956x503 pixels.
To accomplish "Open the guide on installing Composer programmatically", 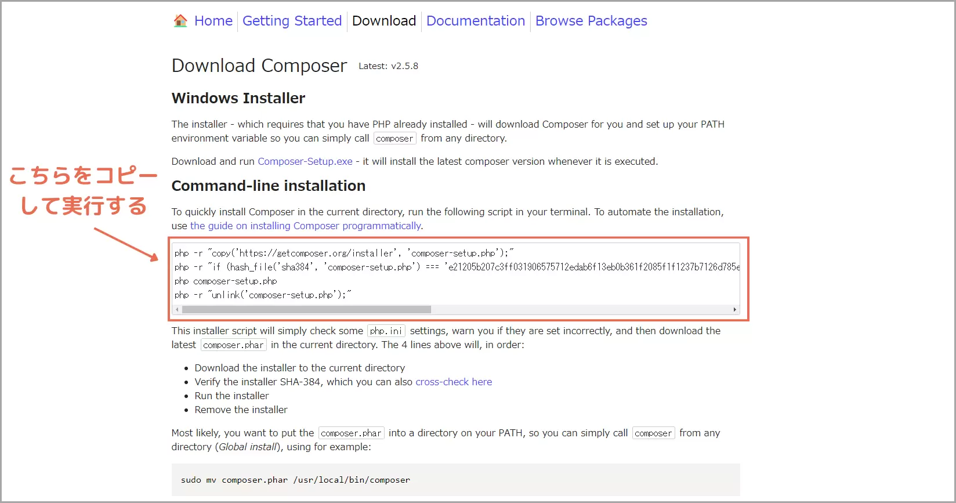I will click(306, 226).
